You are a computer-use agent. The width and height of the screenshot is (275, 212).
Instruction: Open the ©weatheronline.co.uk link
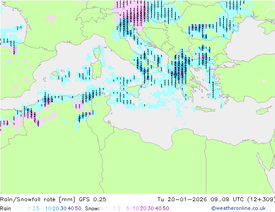click(x=239, y=208)
